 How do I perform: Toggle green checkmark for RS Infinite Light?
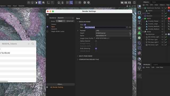click(x=166, y=37)
